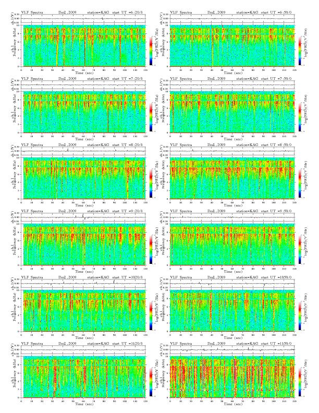Click the title text 'start UT =7:20:0'
The width and height of the screenshot is (319, 413).
tap(127, 79)
